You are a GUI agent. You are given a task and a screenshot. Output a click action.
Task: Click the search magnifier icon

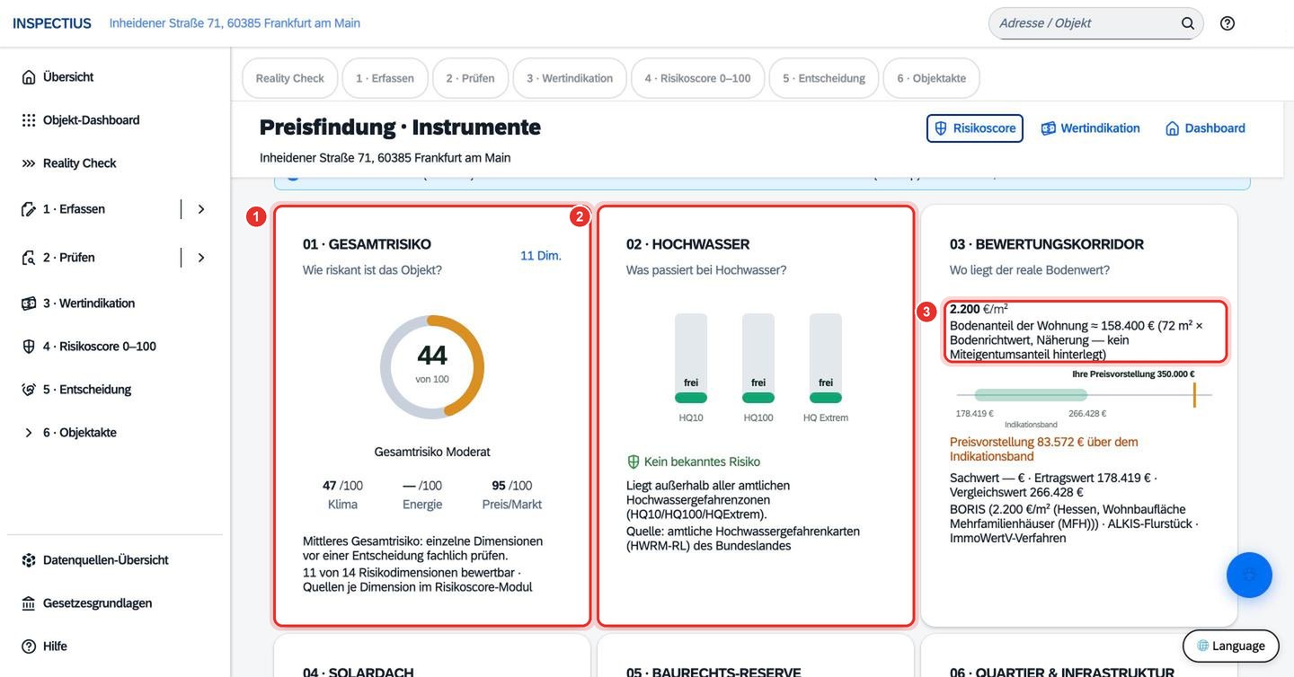point(1188,23)
